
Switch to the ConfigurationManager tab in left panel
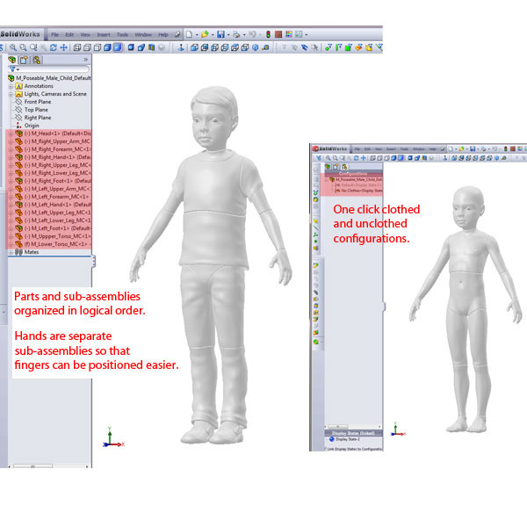pyautogui.click(x=37, y=59)
